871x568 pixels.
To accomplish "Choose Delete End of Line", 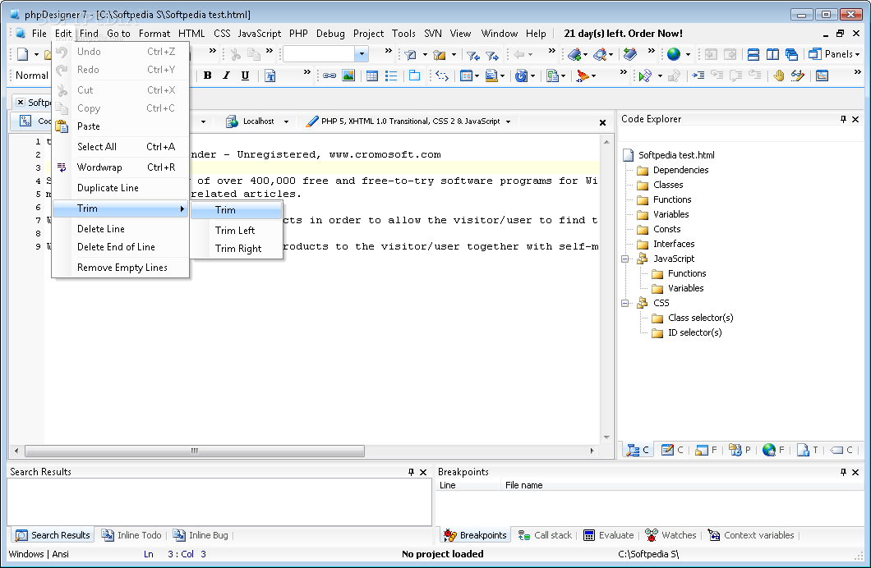I will tap(121, 247).
